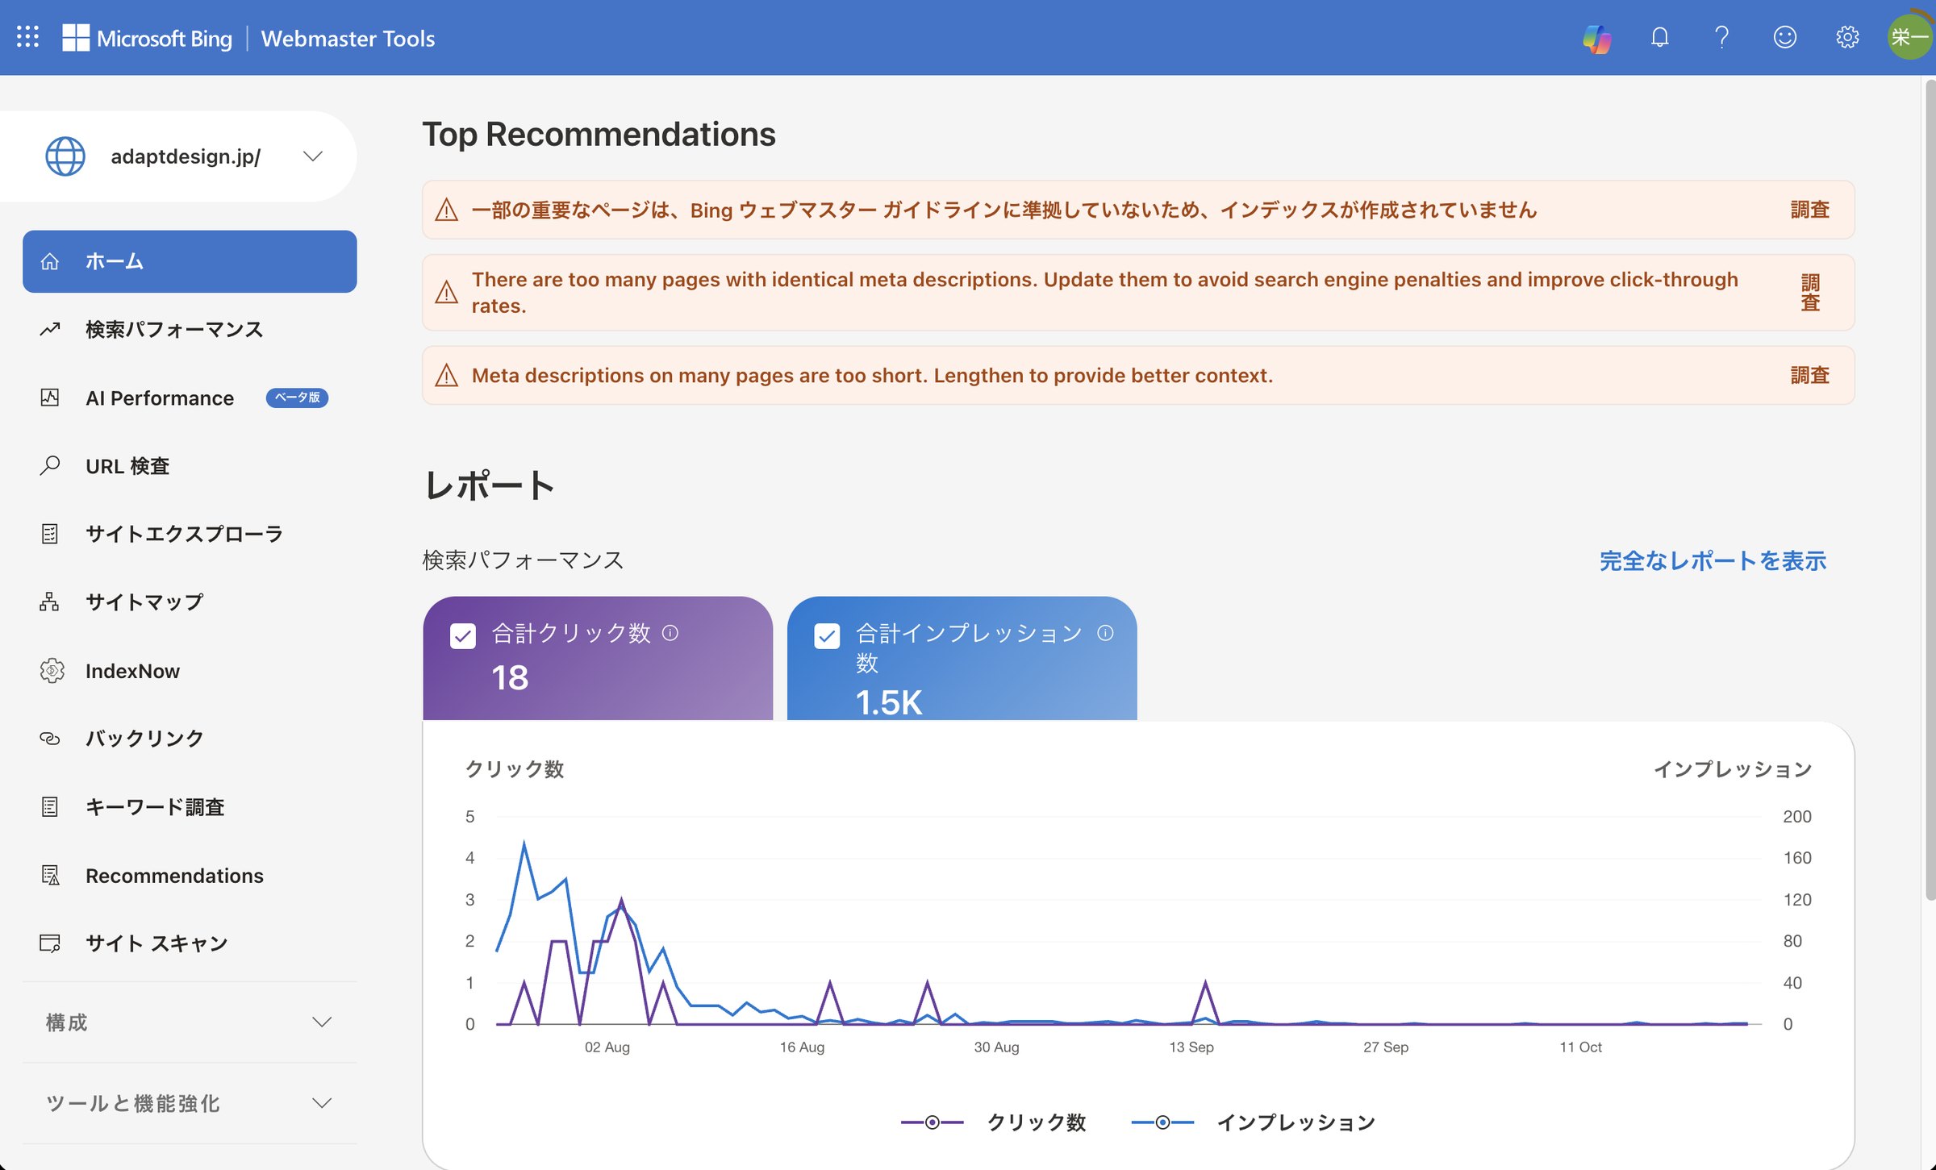Click the Microsoft Bing logo
Viewport: 1936px width, 1170px height.
(148, 38)
